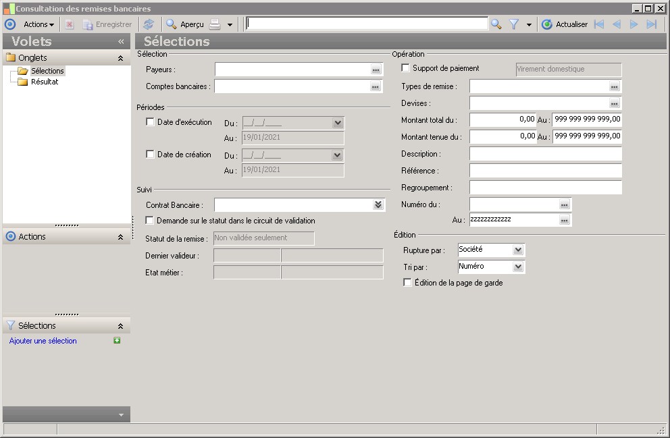Select the Résultat item in Onglets tree

click(x=45, y=82)
